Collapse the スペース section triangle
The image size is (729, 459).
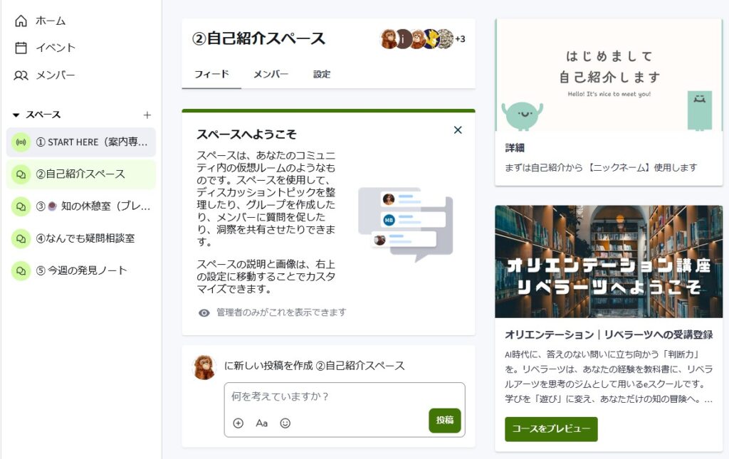pyautogui.click(x=16, y=115)
